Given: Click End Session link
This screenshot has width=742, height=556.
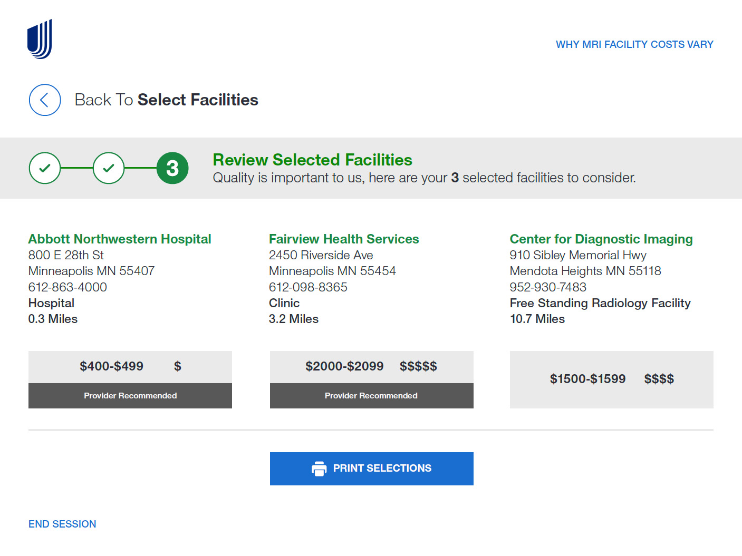Looking at the screenshot, I should (x=62, y=524).
